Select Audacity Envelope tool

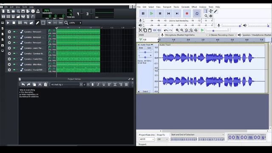211,11
